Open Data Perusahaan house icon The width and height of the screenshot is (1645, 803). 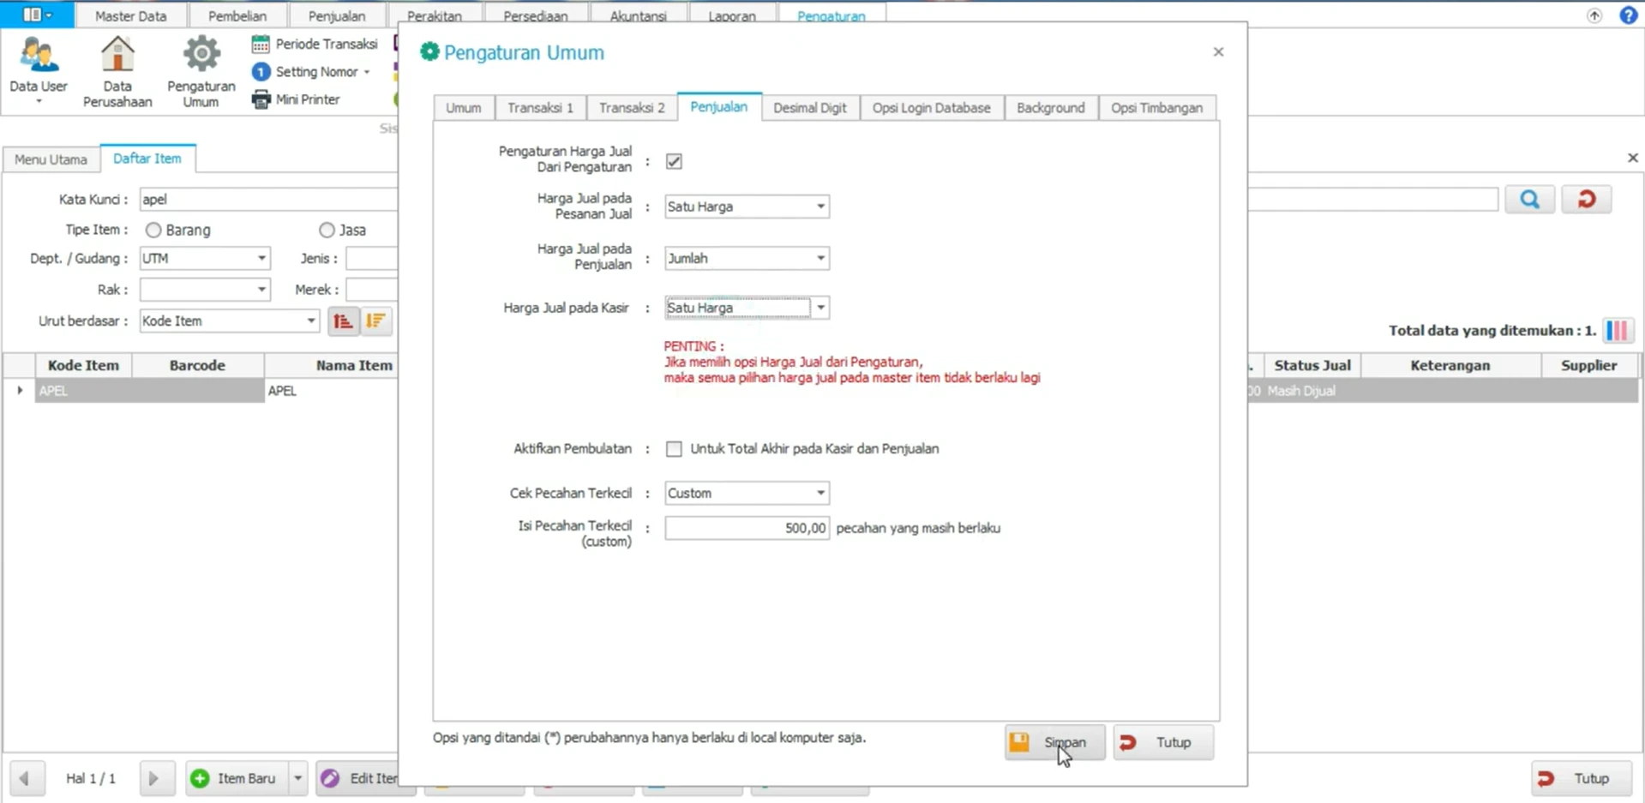click(117, 71)
